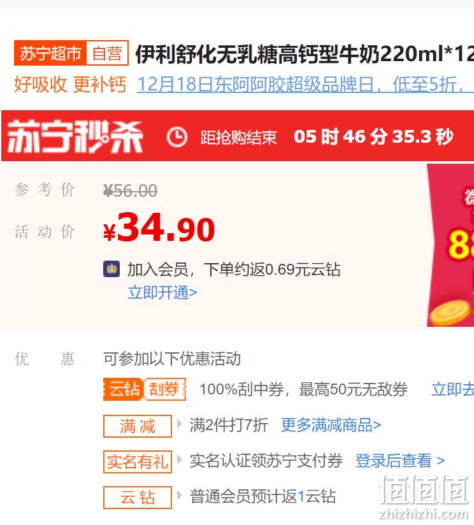
Task: Expand the 实名有礼 promotion arrow
Action: click(x=180, y=459)
